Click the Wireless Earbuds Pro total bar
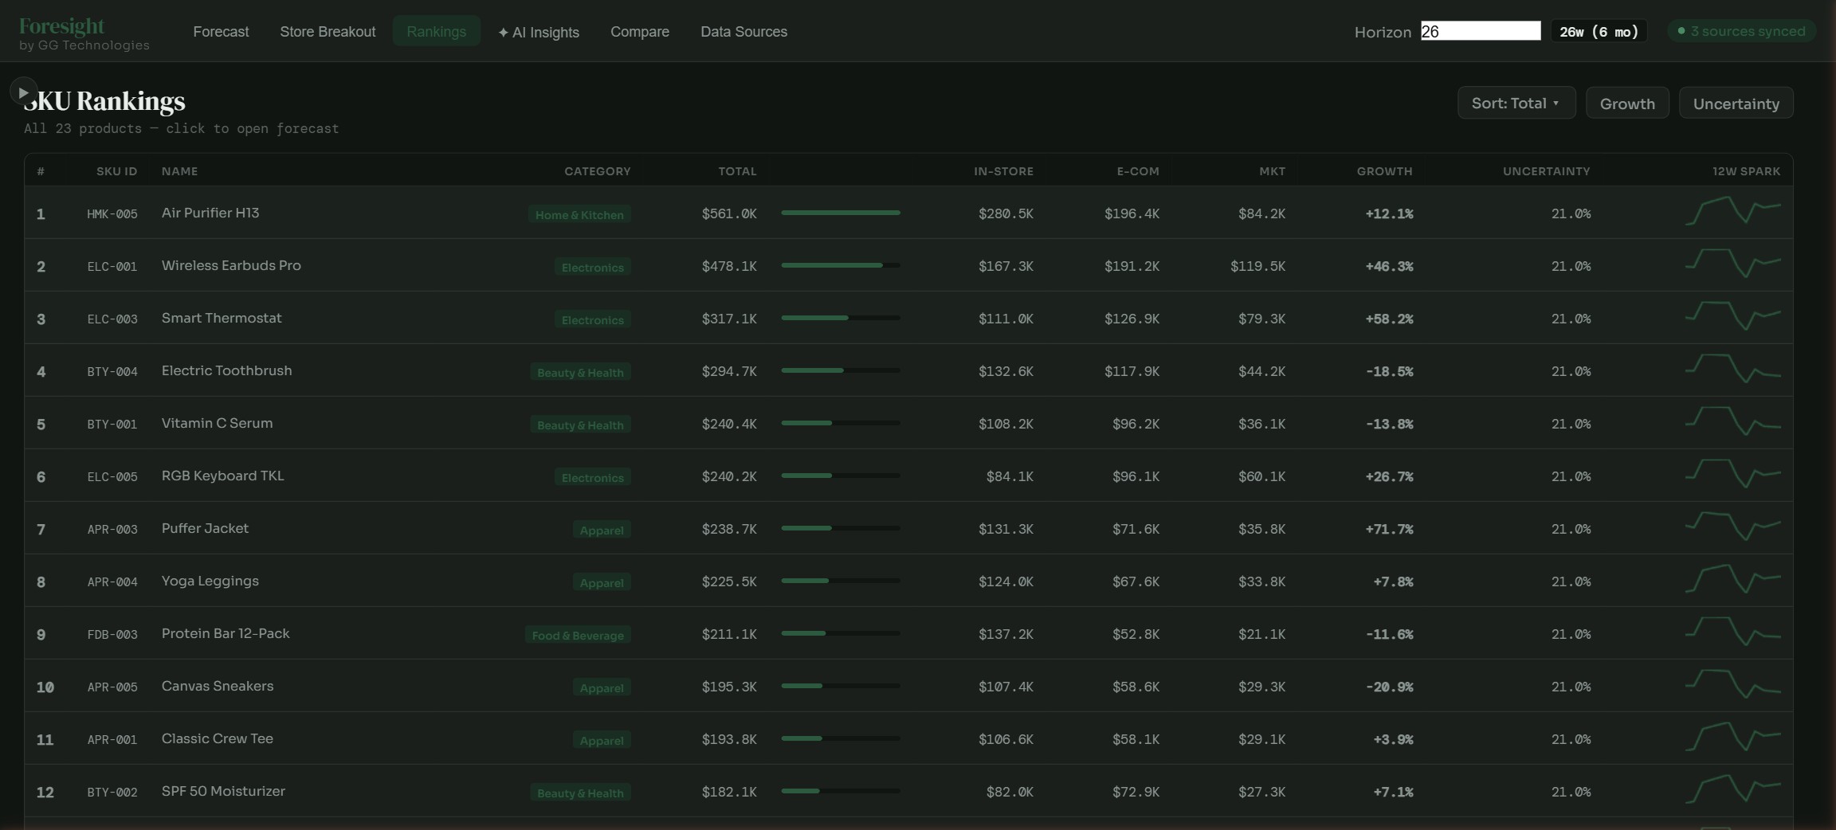This screenshot has height=830, width=1836. (x=840, y=265)
